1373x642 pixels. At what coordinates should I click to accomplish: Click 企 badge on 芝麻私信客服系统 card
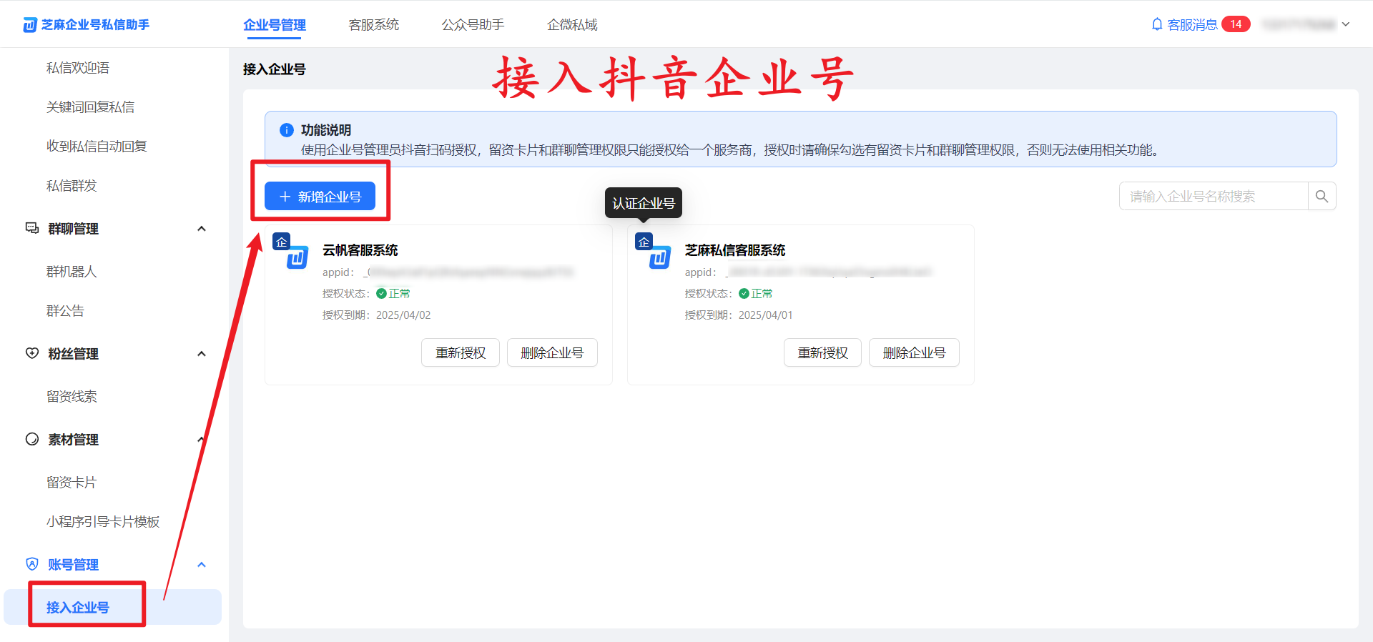pos(644,242)
